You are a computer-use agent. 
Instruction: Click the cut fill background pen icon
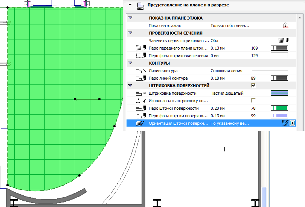point(141,56)
